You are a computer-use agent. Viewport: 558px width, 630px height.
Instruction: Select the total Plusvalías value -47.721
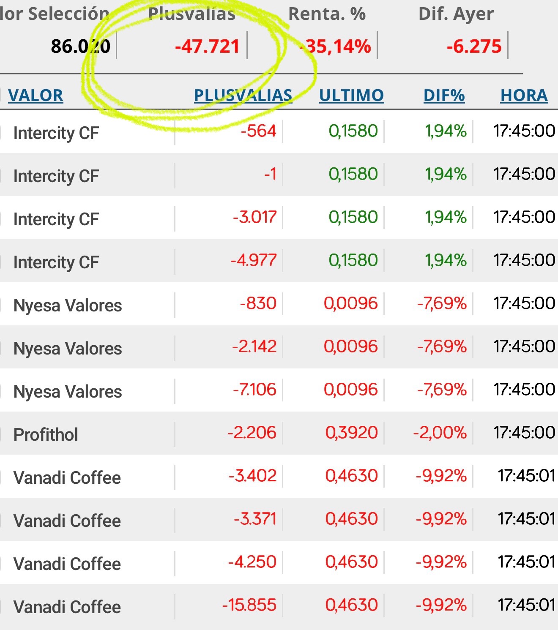207,46
